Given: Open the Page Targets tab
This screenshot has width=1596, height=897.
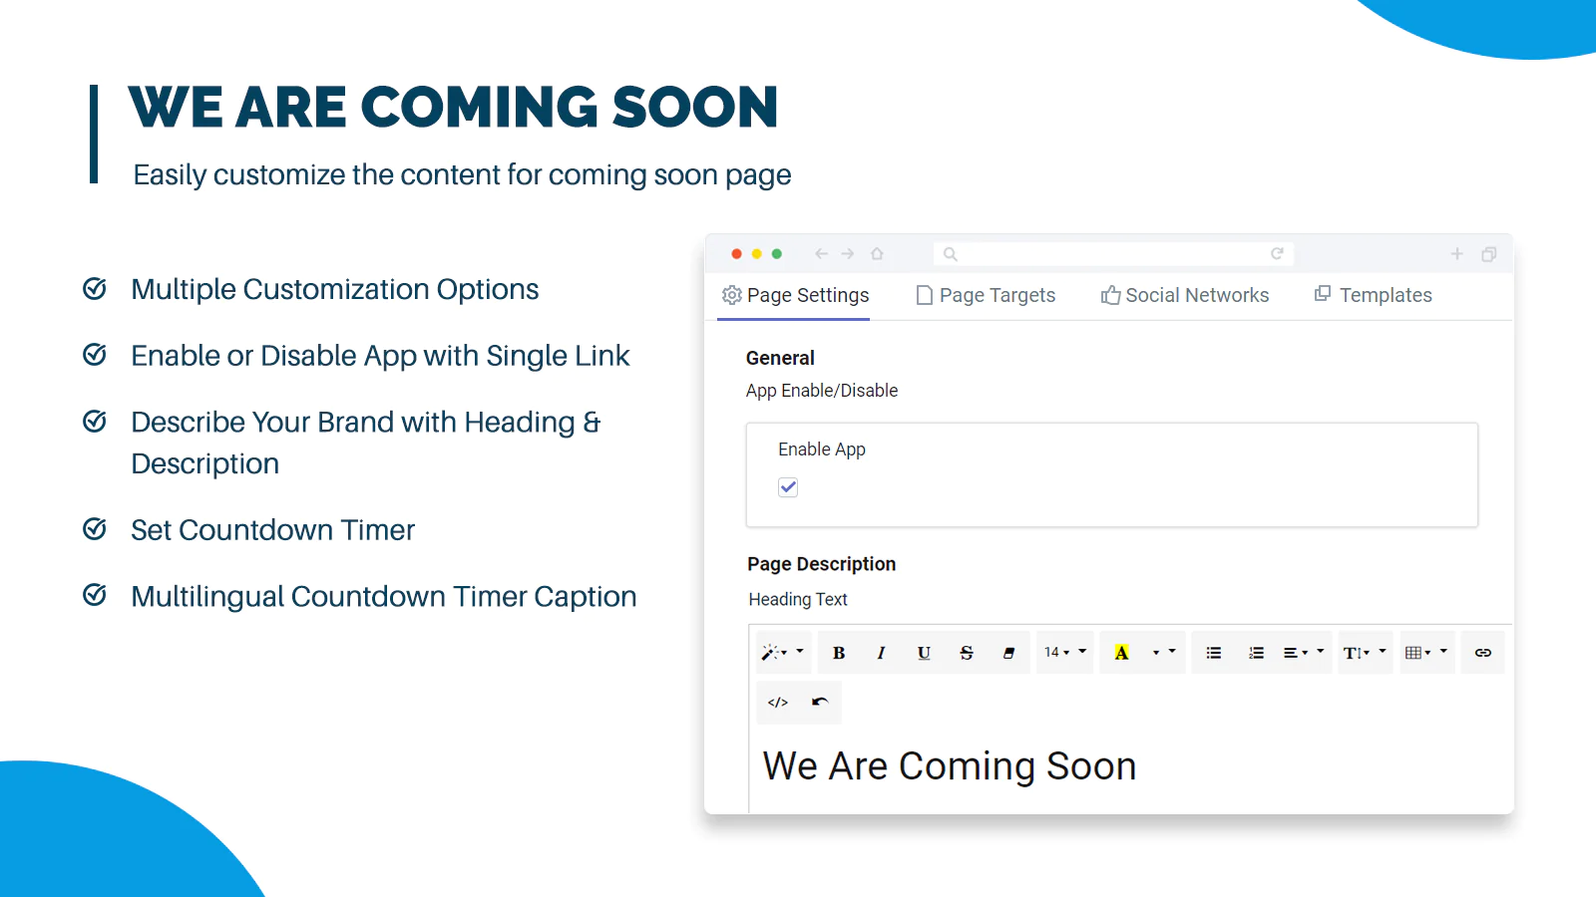Looking at the screenshot, I should [x=986, y=295].
